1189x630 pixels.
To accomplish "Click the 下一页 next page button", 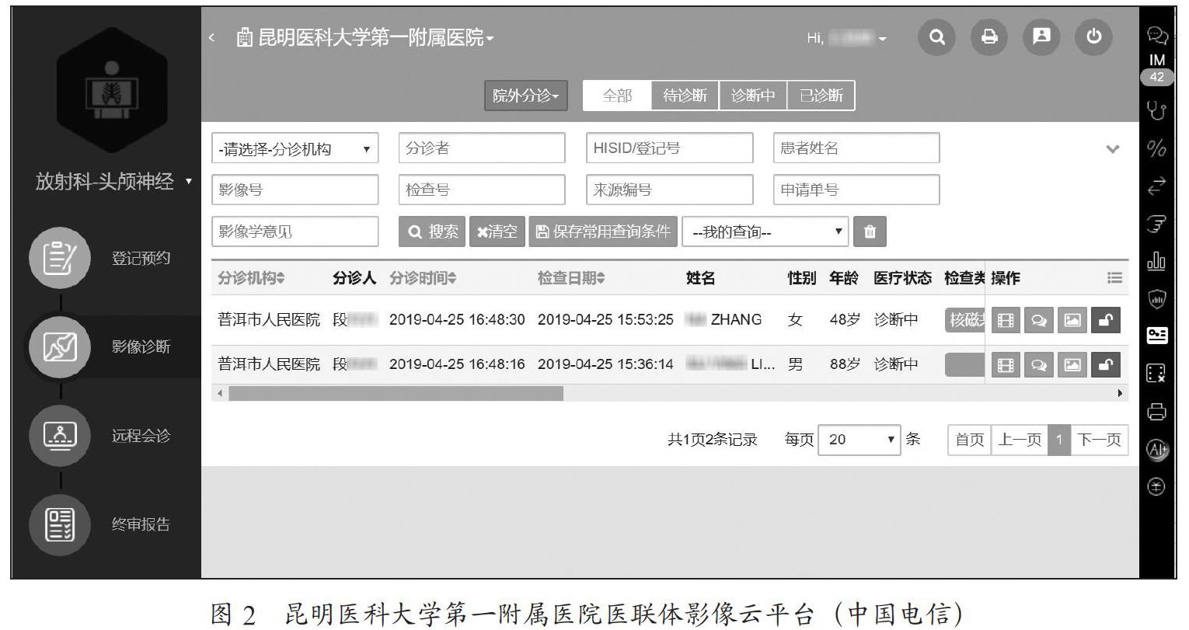I will pyautogui.click(x=1100, y=440).
